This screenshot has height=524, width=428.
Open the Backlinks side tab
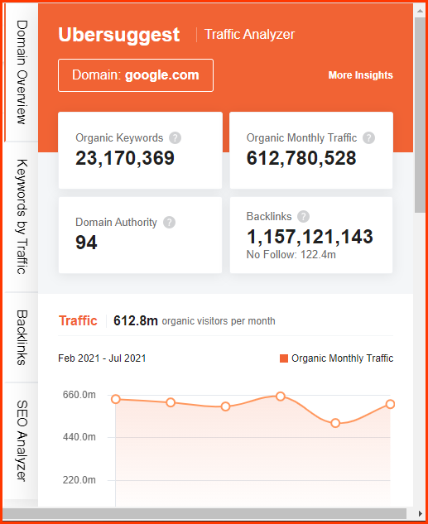pyautogui.click(x=22, y=338)
